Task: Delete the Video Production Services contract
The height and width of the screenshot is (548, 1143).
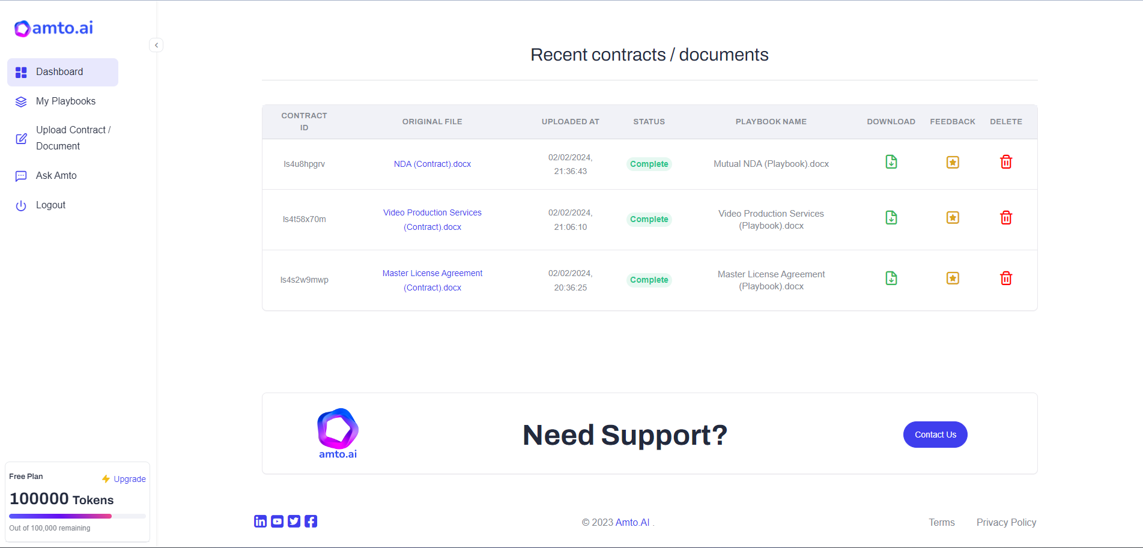Action: [1006, 217]
